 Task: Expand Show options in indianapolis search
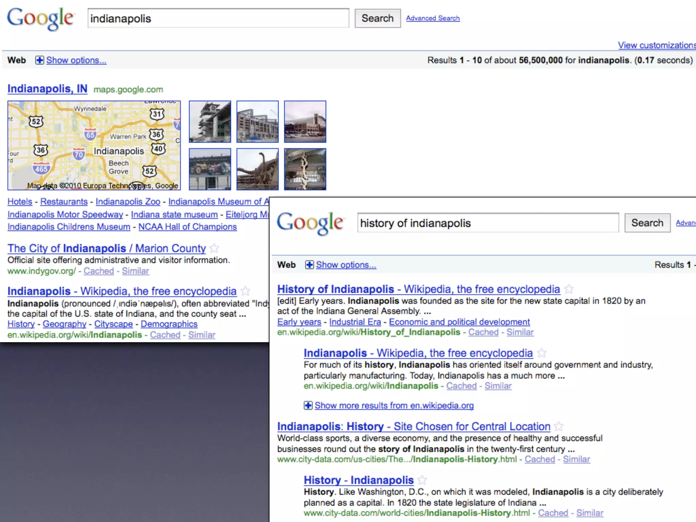76,60
